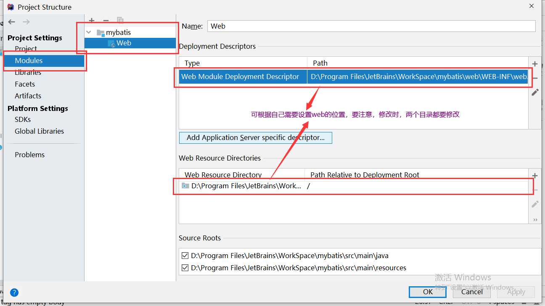Add a new module with the plus icon
The image size is (545, 306).
(92, 21)
